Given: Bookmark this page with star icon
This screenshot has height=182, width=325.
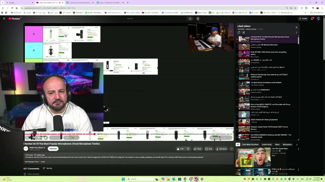Looking at the screenshot, I should (x=295, y=8).
